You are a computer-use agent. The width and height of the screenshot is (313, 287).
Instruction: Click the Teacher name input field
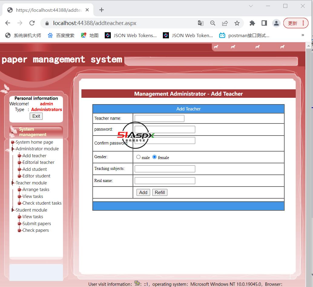(159, 118)
